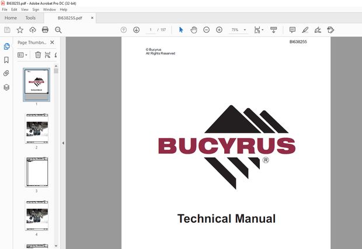Select page 3 thumbnail
The width and height of the screenshot is (362, 249).
pos(36,172)
